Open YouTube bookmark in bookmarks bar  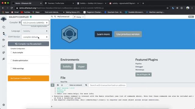pos(26,12)
